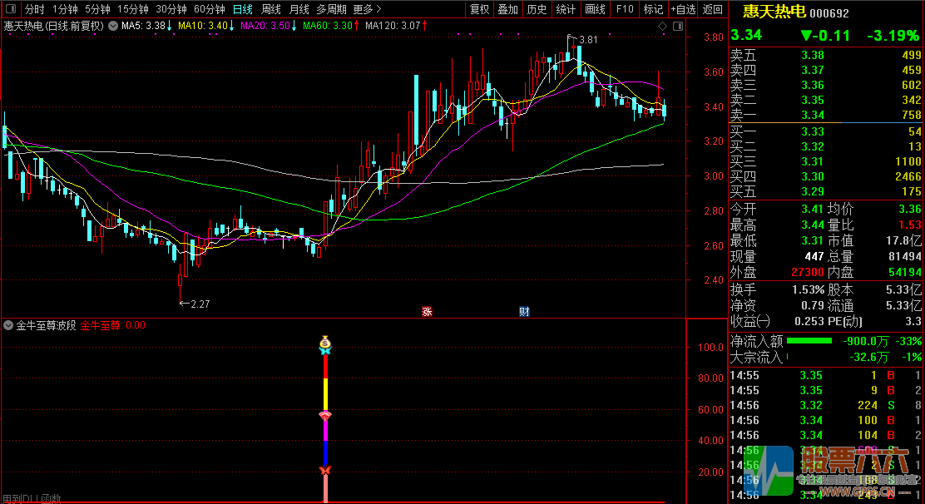Click the red 涨 marker on chart

(x=427, y=312)
